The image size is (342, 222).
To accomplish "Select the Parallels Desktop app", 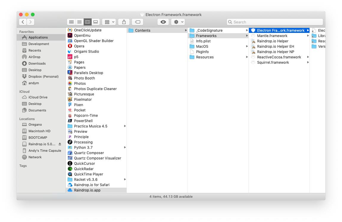I will 96,73.
